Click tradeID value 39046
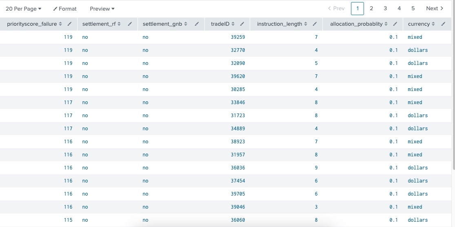Screen dimensions: 455x227 point(238,207)
